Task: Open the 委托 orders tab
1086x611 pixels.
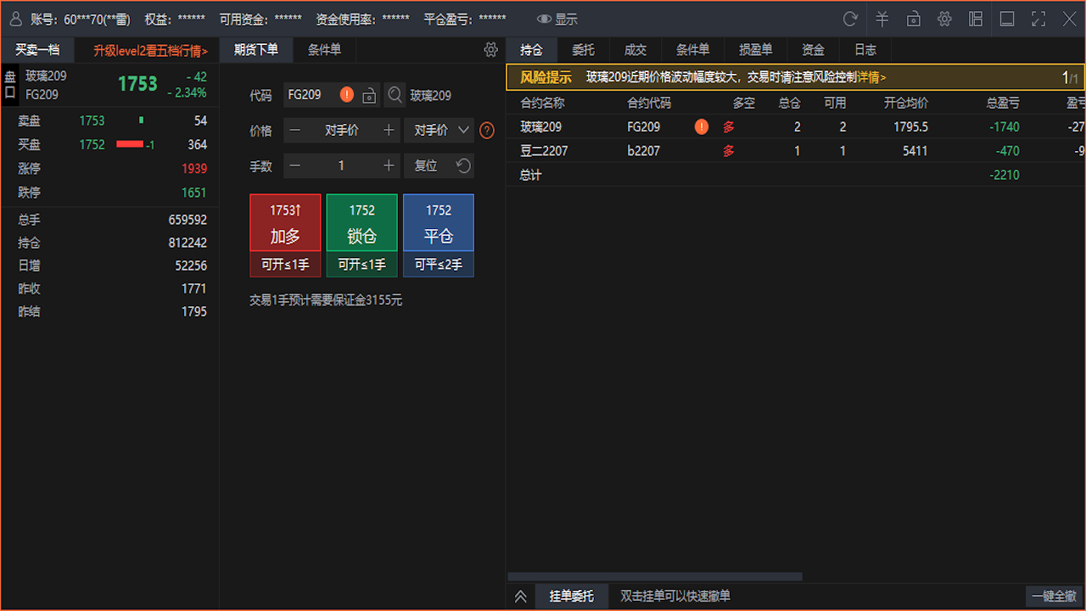Action: point(584,50)
